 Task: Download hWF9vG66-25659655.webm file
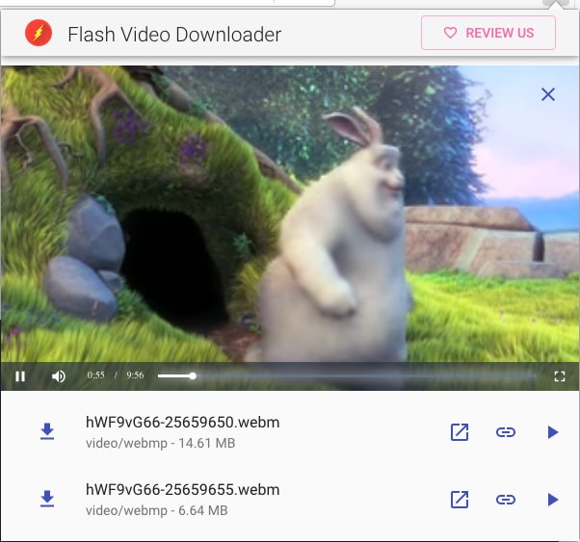[x=47, y=499]
